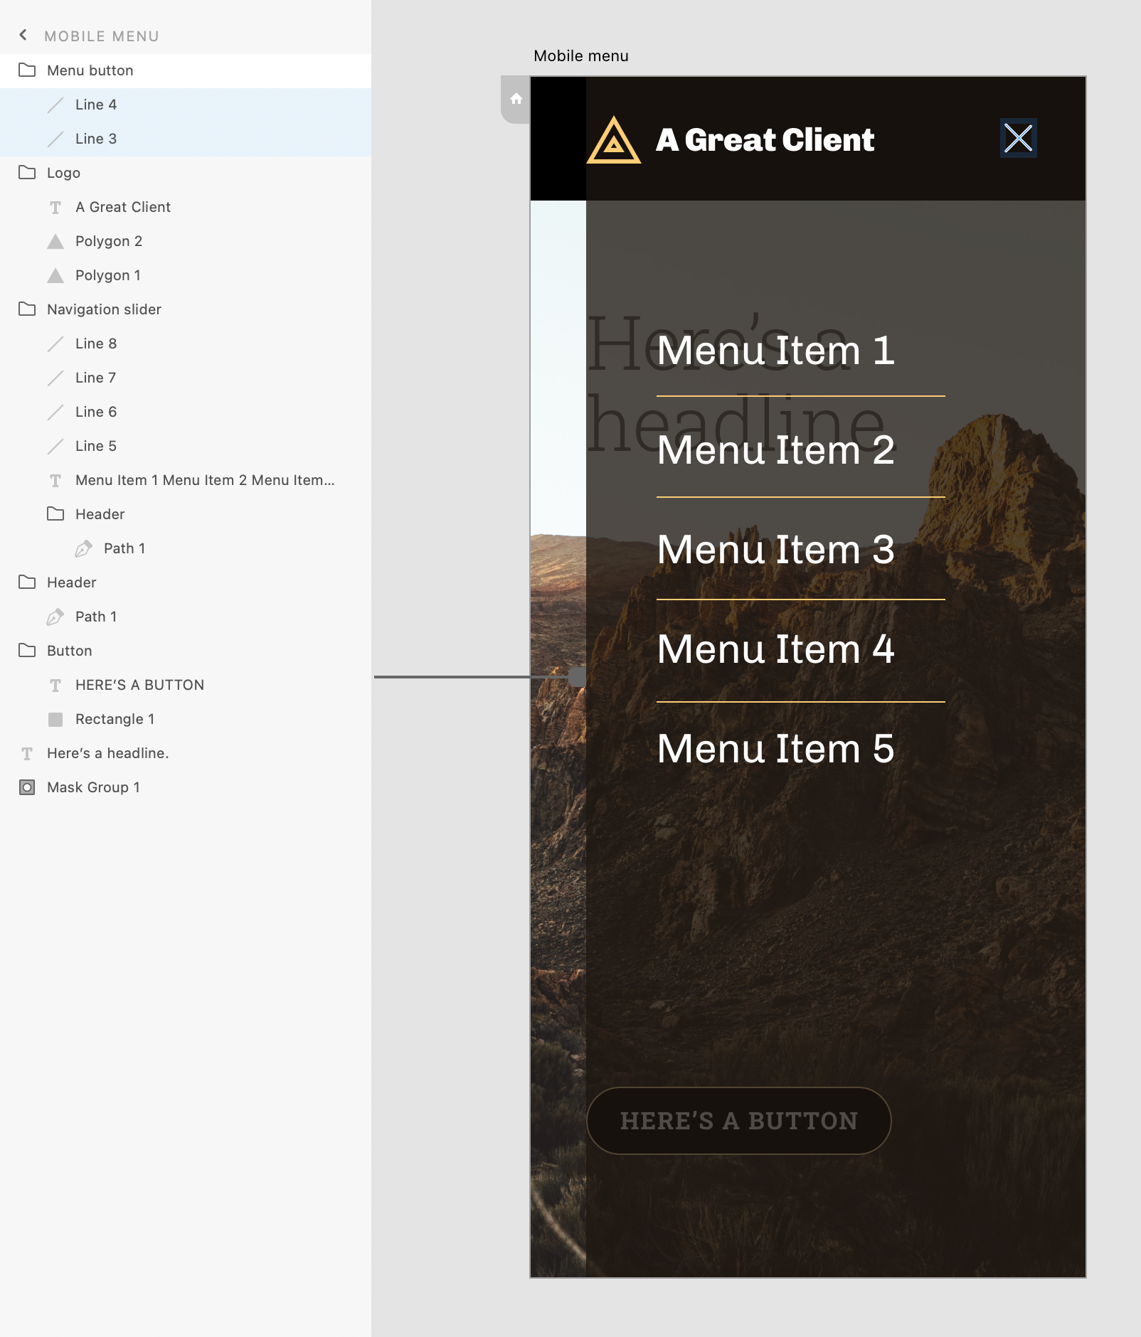Click the Menu button folder icon
The height and width of the screenshot is (1337, 1141).
click(x=27, y=70)
